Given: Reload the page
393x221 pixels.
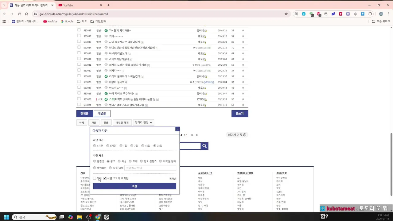Looking at the screenshot, I should click(19, 14).
